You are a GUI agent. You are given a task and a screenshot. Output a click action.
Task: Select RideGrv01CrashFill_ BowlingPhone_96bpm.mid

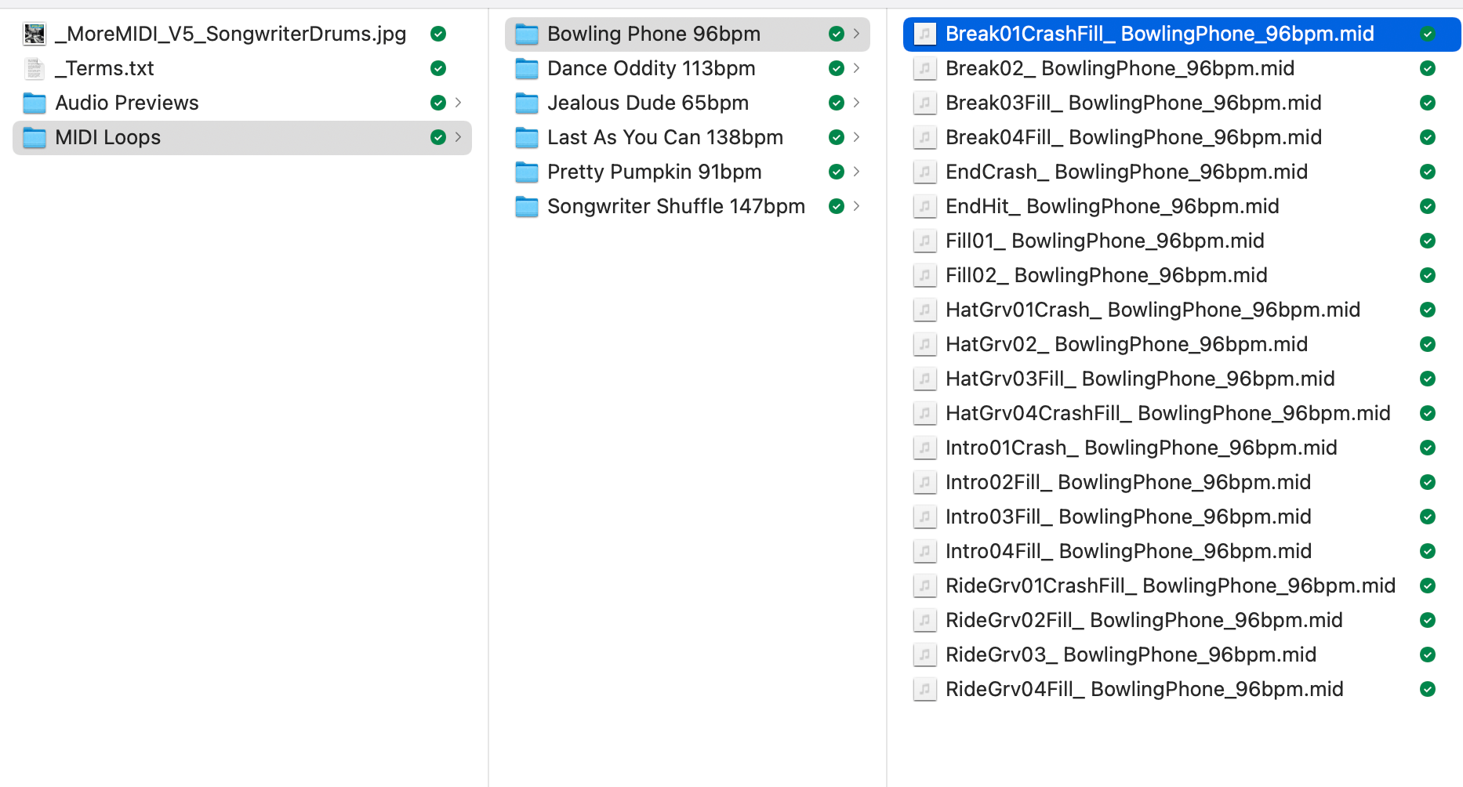tap(1170, 586)
